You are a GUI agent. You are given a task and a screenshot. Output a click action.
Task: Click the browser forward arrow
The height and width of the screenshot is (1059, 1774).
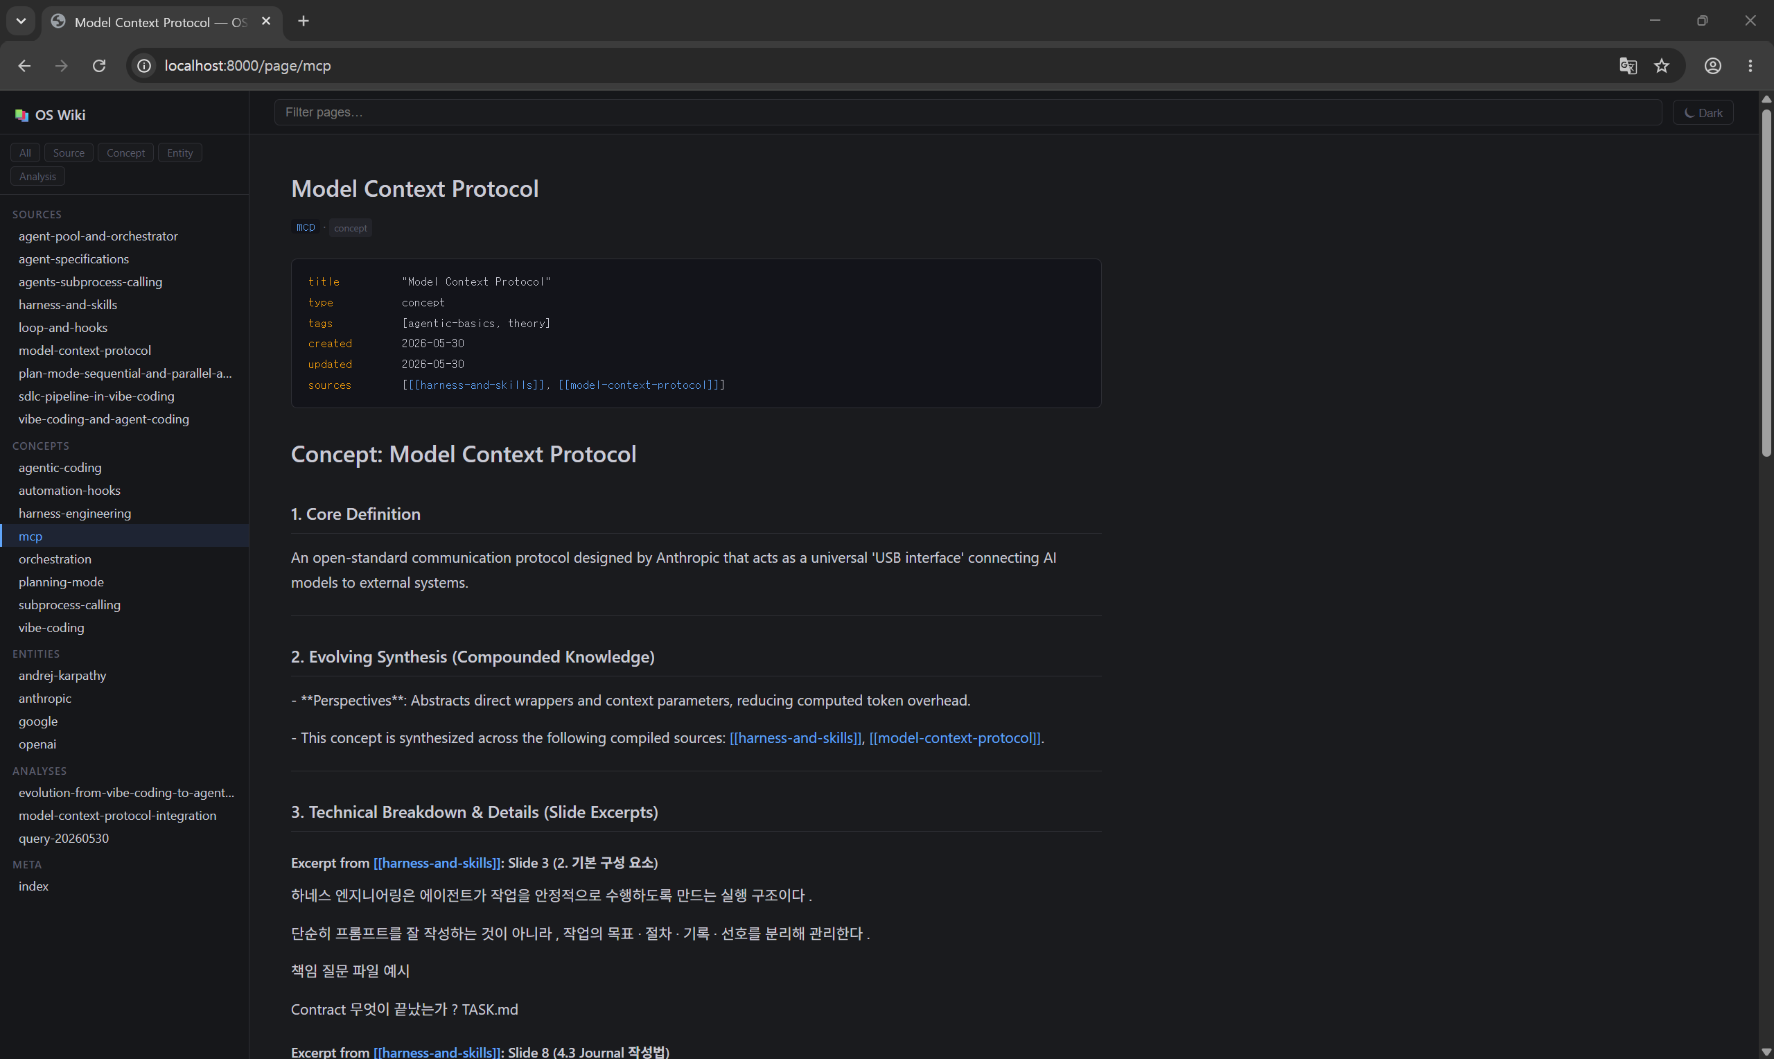pos(62,66)
